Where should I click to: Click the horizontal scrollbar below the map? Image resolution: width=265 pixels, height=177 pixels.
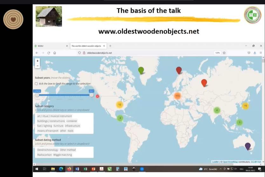[134, 164]
